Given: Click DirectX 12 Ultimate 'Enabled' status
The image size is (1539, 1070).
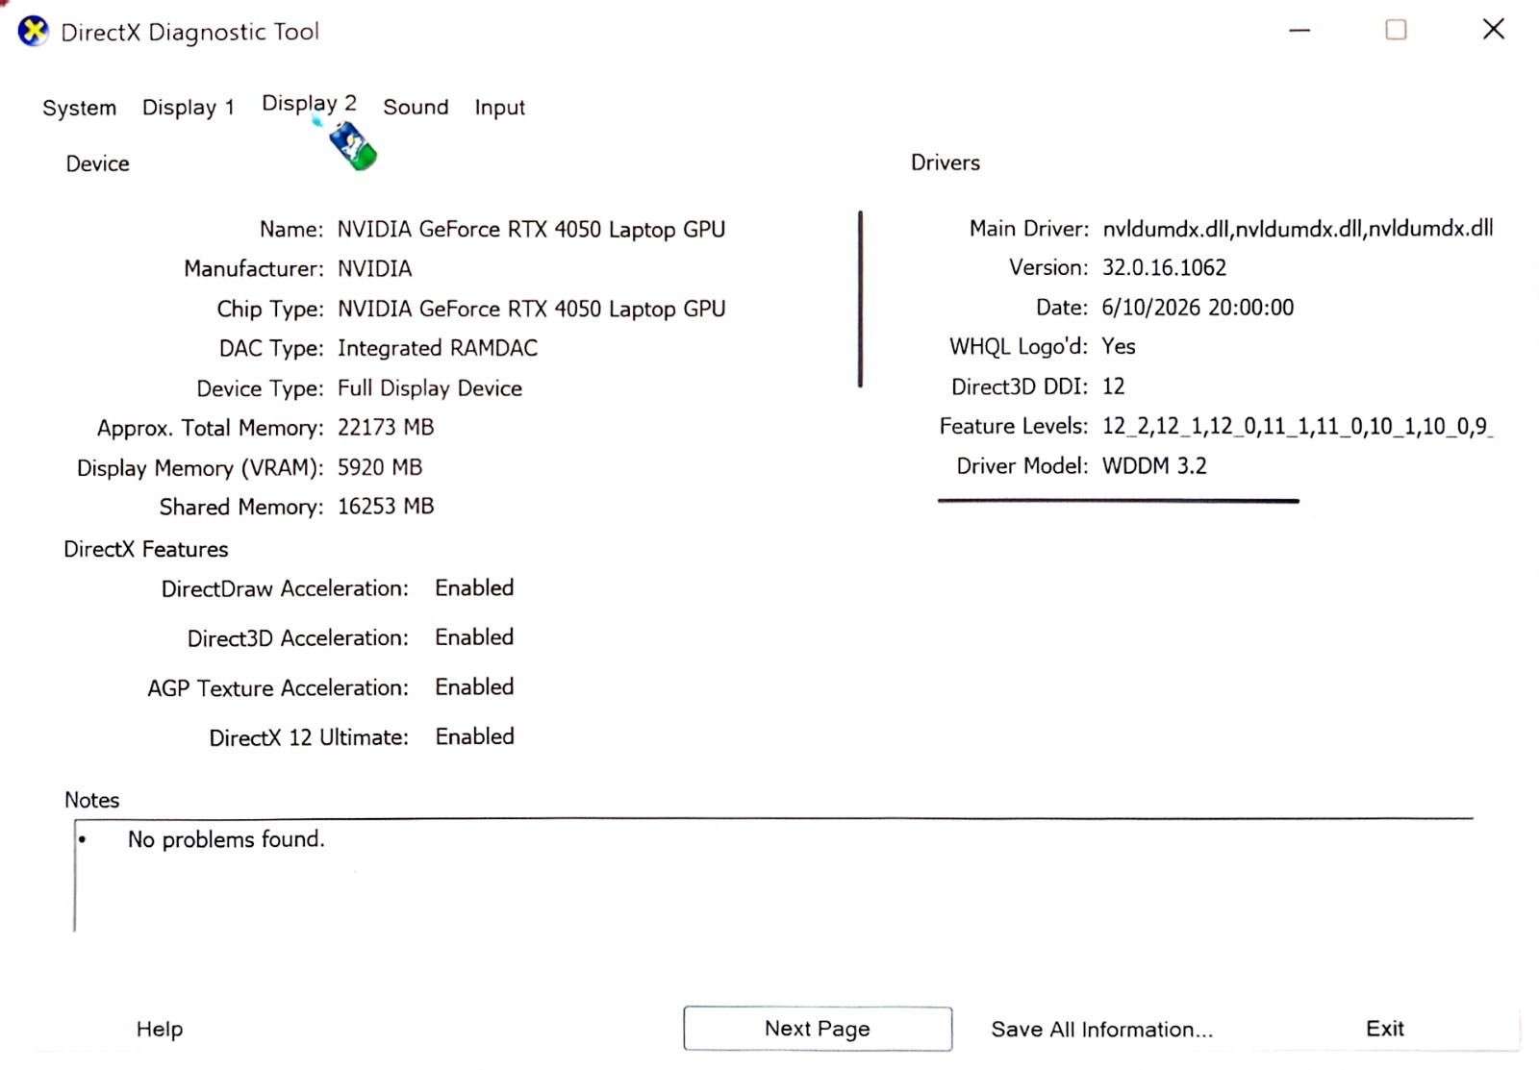Looking at the screenshot, I should (x=474, y=736).
